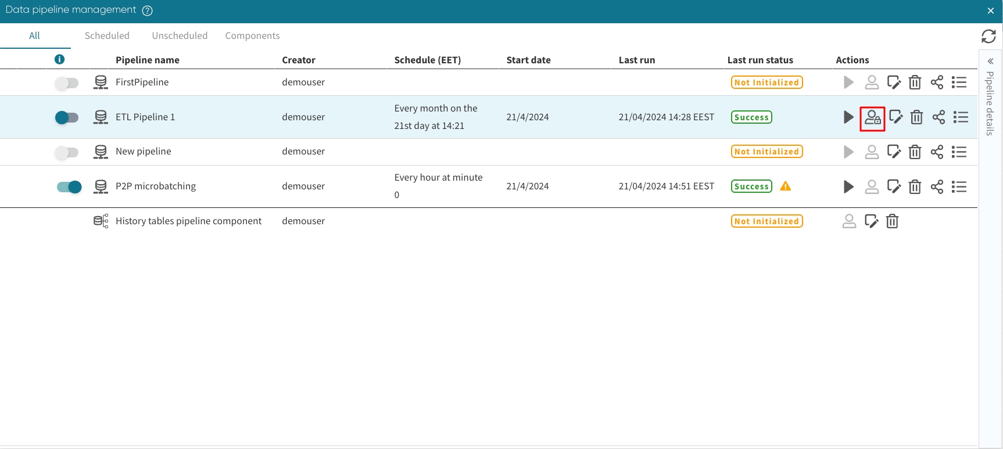Refresh the pipeline list
This screenshot has height=449, width=1003.
click(x=988, y=37)
